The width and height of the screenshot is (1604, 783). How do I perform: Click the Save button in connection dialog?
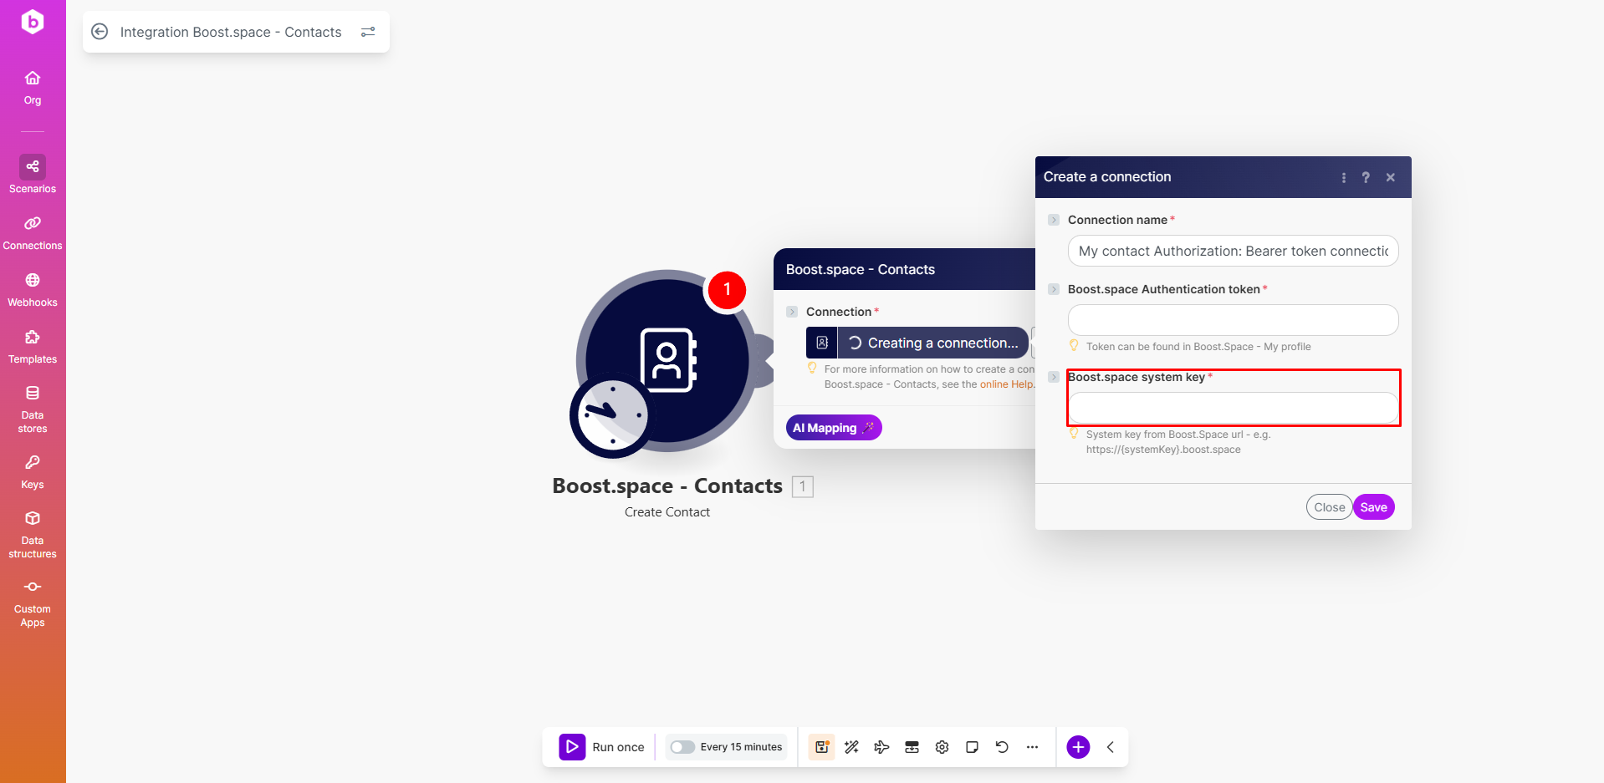point(1373,507)
